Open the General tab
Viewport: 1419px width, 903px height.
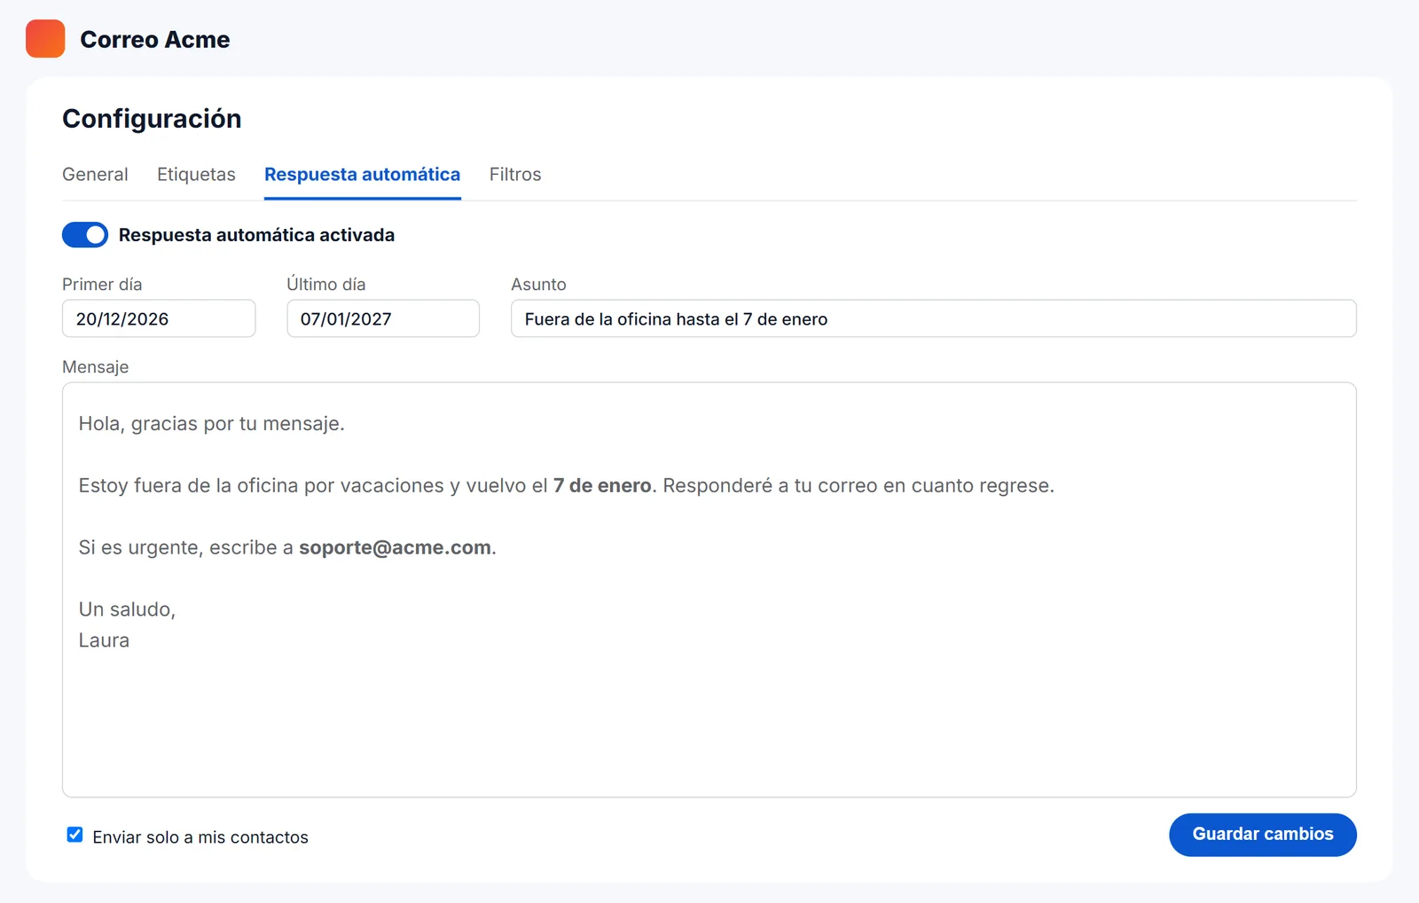point(95,175)
